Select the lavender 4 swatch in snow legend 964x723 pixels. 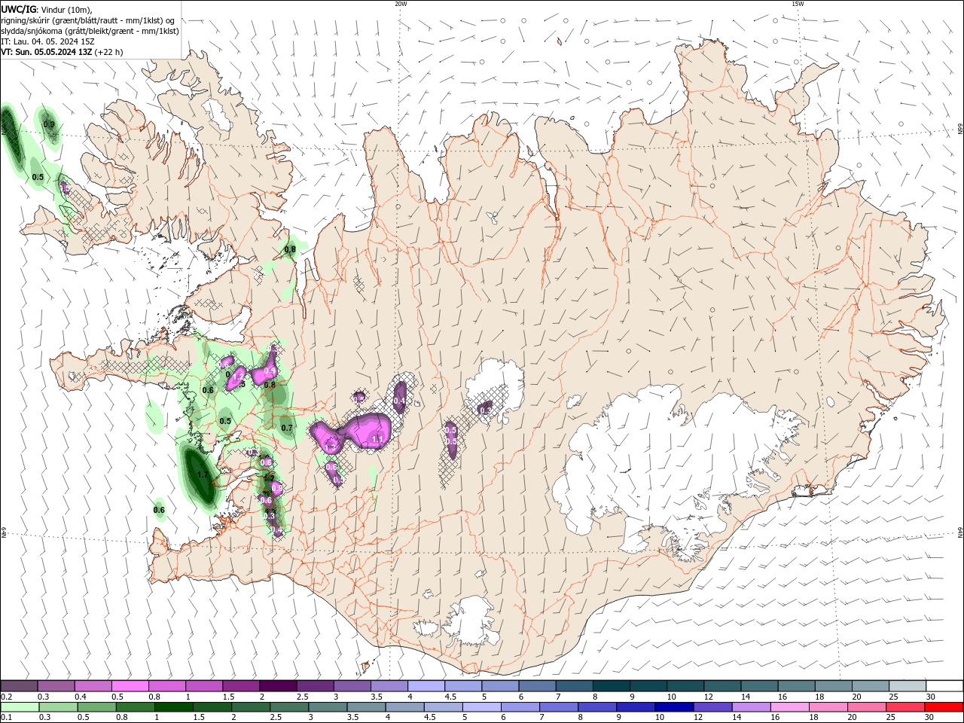click(x=426, y=686)
